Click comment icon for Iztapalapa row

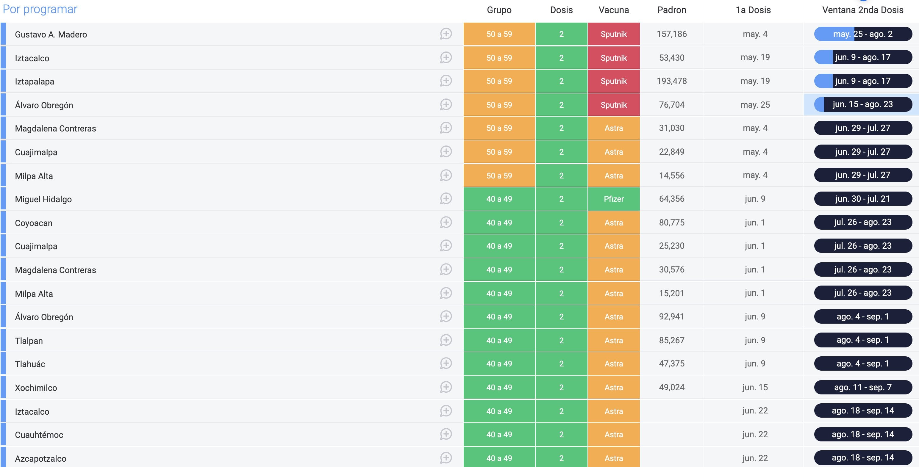pyautogui.click(x=446, y=81)
